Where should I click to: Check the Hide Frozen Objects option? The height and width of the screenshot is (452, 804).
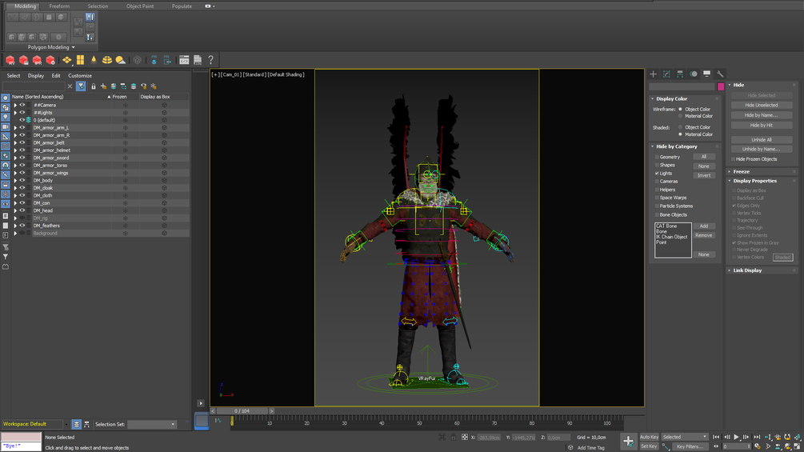(734, 159)
